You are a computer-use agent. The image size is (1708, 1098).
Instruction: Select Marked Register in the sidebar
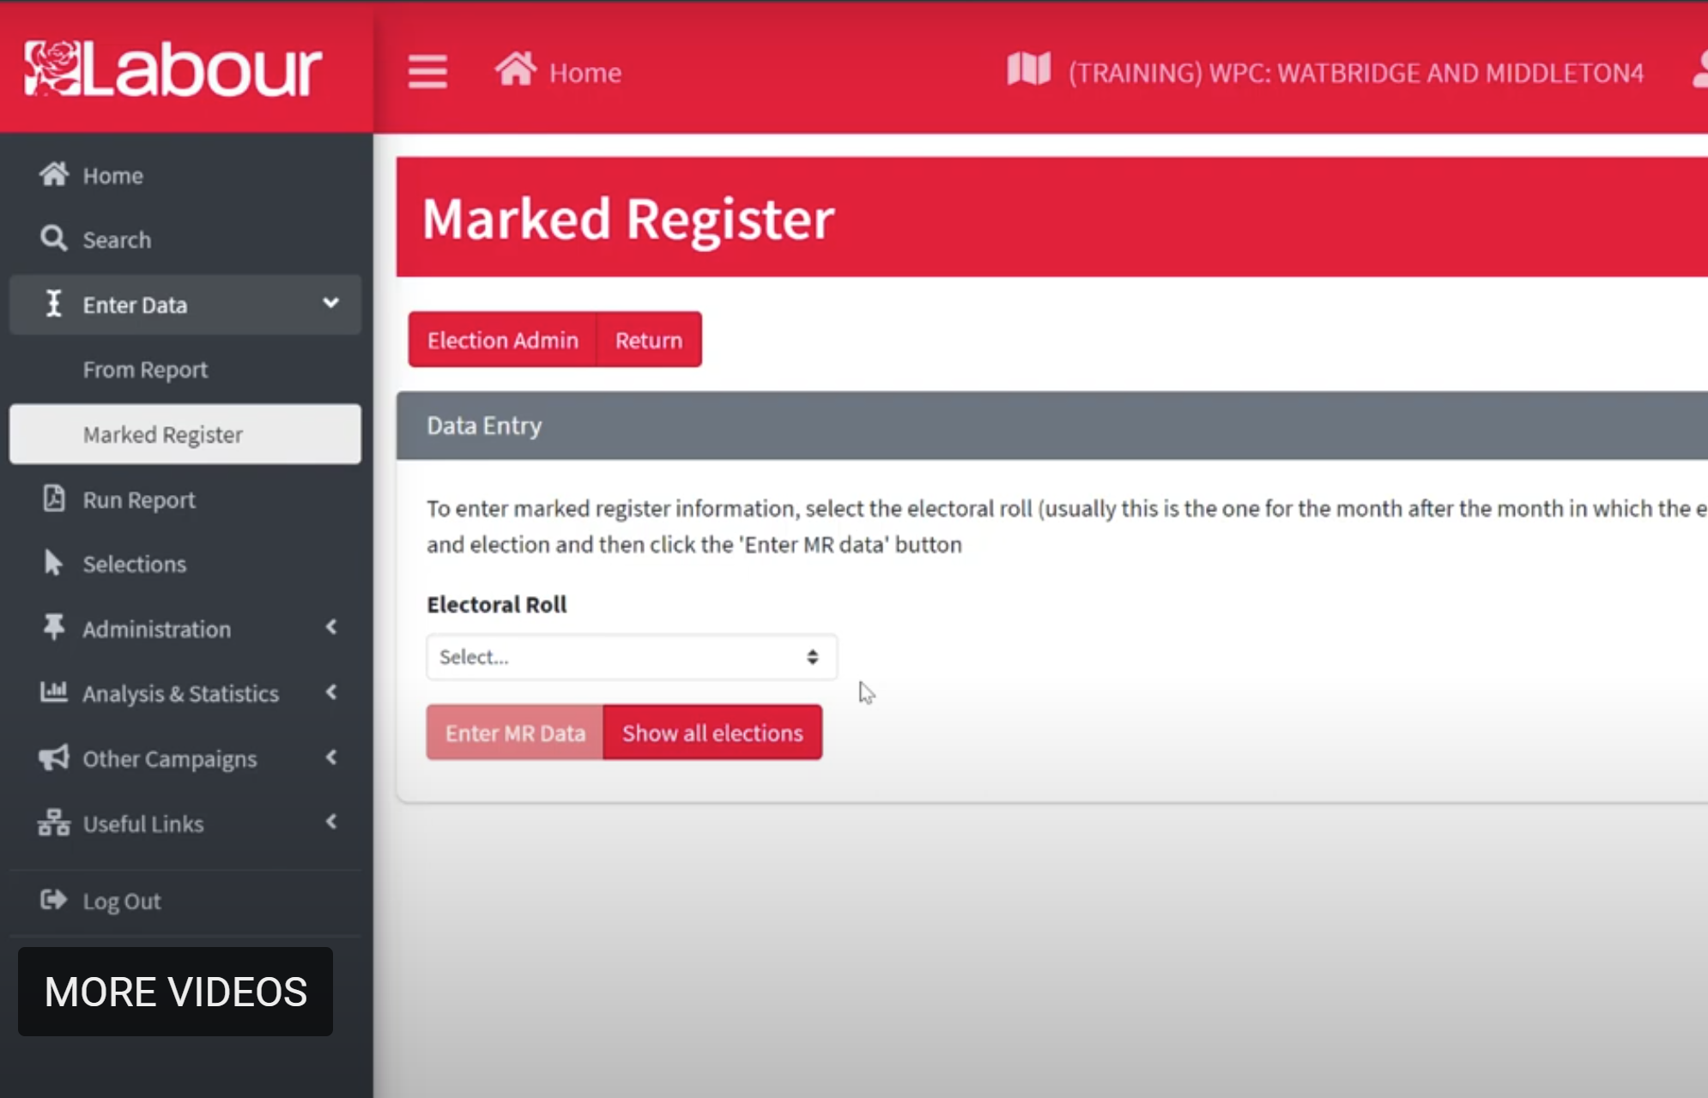coord(185,434)
